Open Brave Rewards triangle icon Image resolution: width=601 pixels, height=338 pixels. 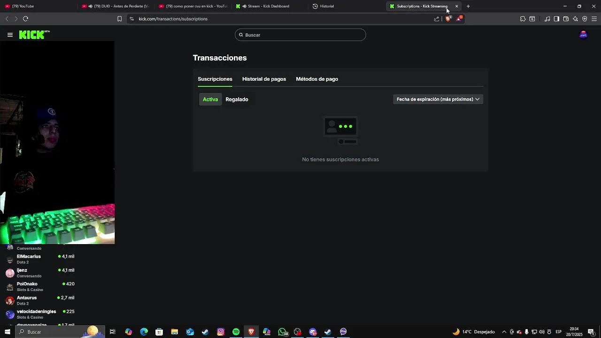click(x=459, y=19)
